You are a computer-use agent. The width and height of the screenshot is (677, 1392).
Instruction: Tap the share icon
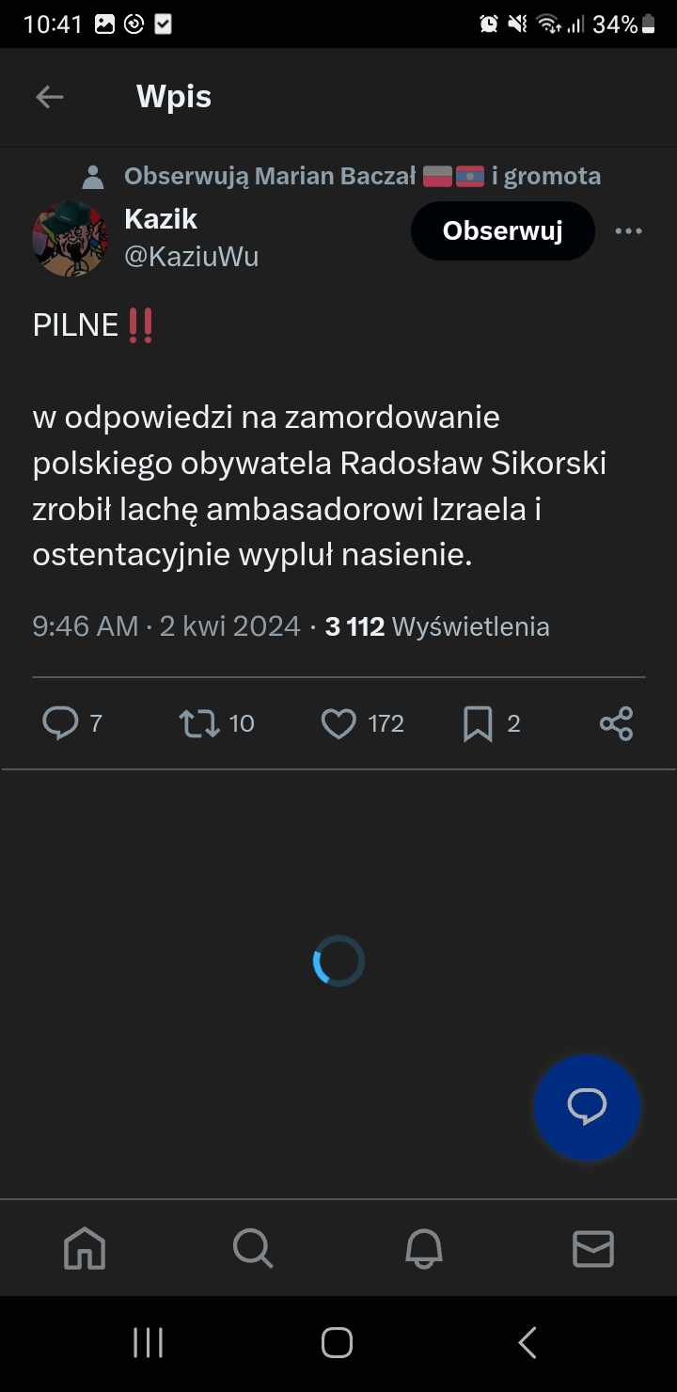coord(616,723)
